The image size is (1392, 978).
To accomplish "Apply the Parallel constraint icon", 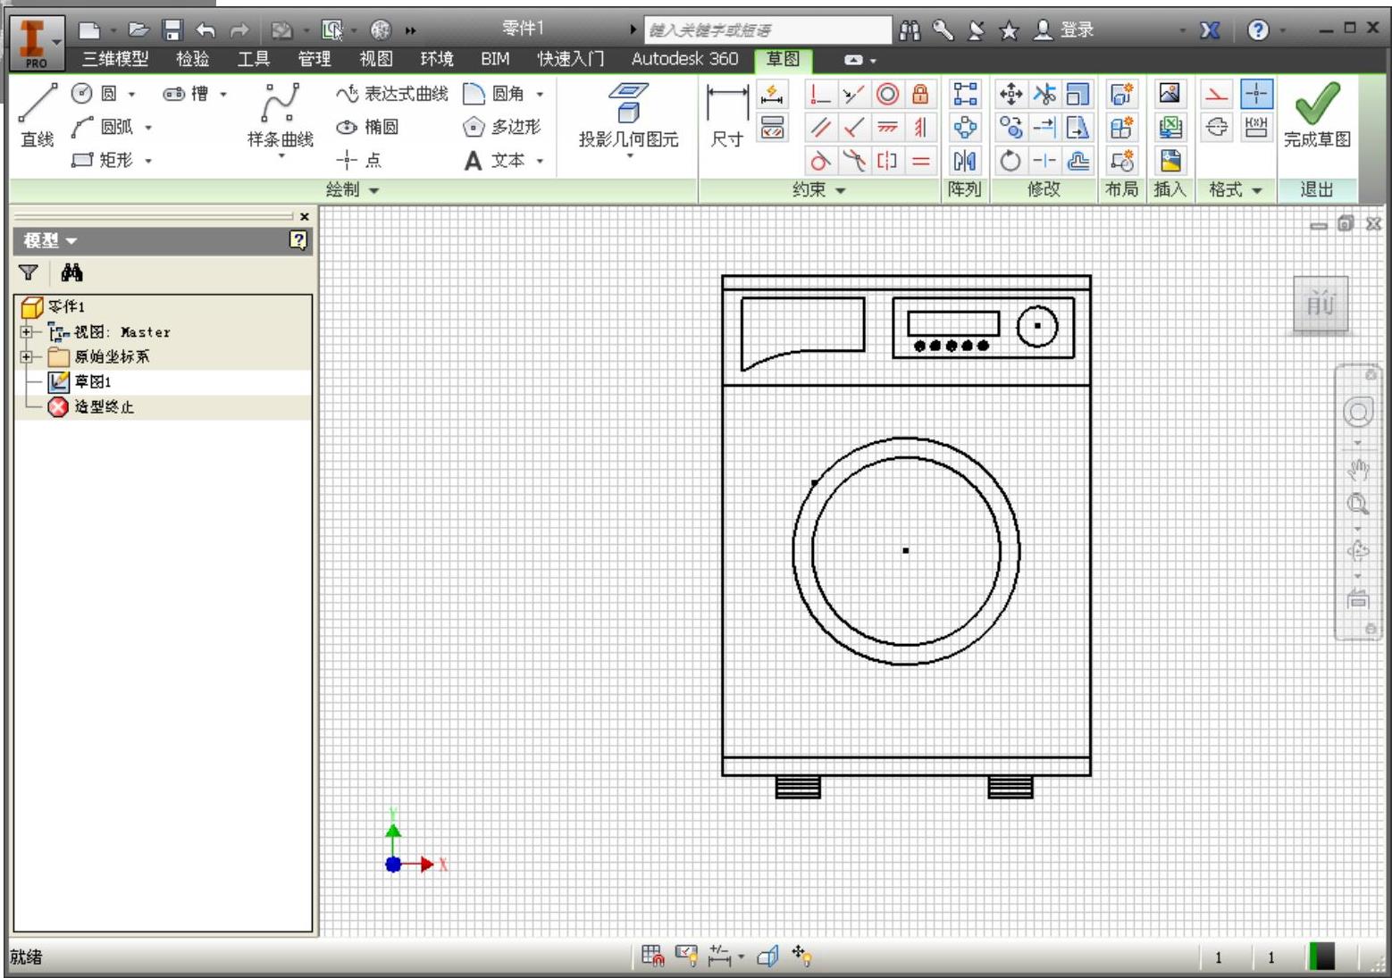I will [819, 128].
